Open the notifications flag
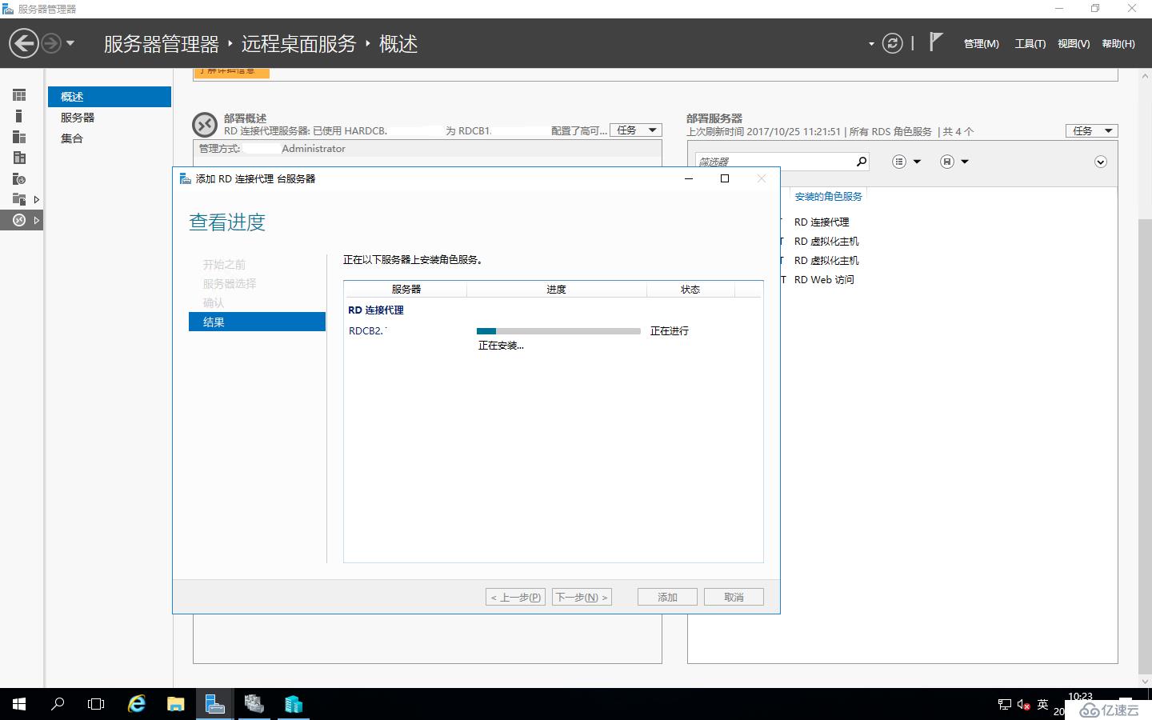1152x720 pixels. point(935,42)
